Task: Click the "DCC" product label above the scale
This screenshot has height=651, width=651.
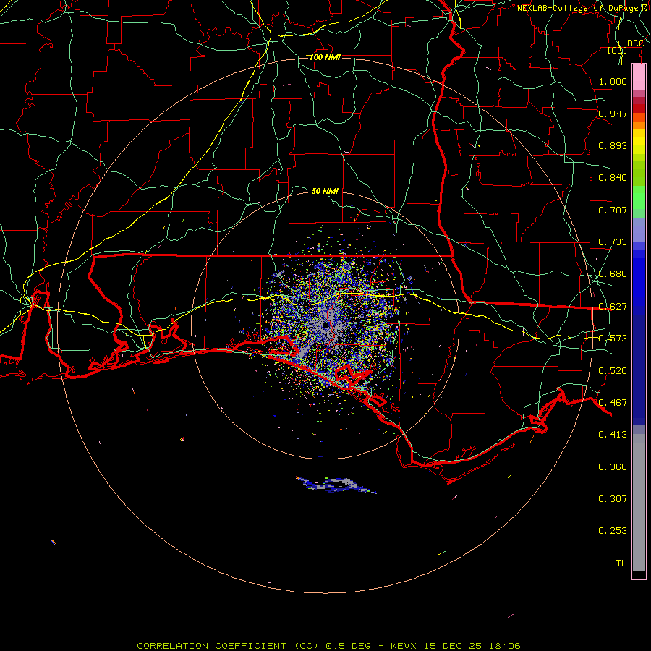Action: click(x=635, y=43)
